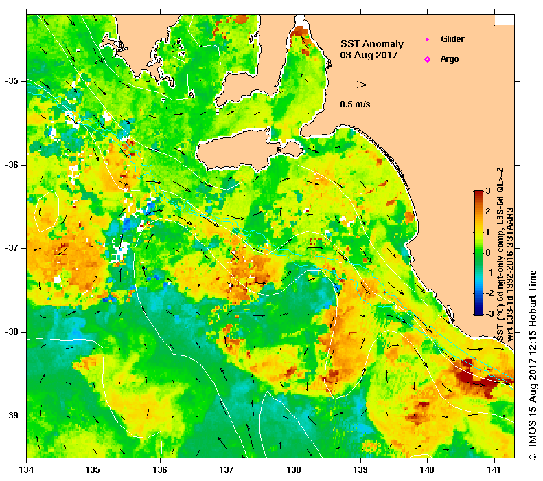The width and height of the screenshot is (543, 481).
Task: Click the '03 Aug 2017' date label
Action: (369, 55)
